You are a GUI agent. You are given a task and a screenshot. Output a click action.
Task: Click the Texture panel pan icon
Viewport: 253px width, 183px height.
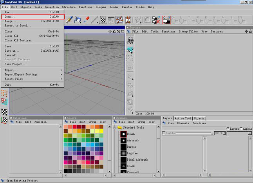[246, 31]
